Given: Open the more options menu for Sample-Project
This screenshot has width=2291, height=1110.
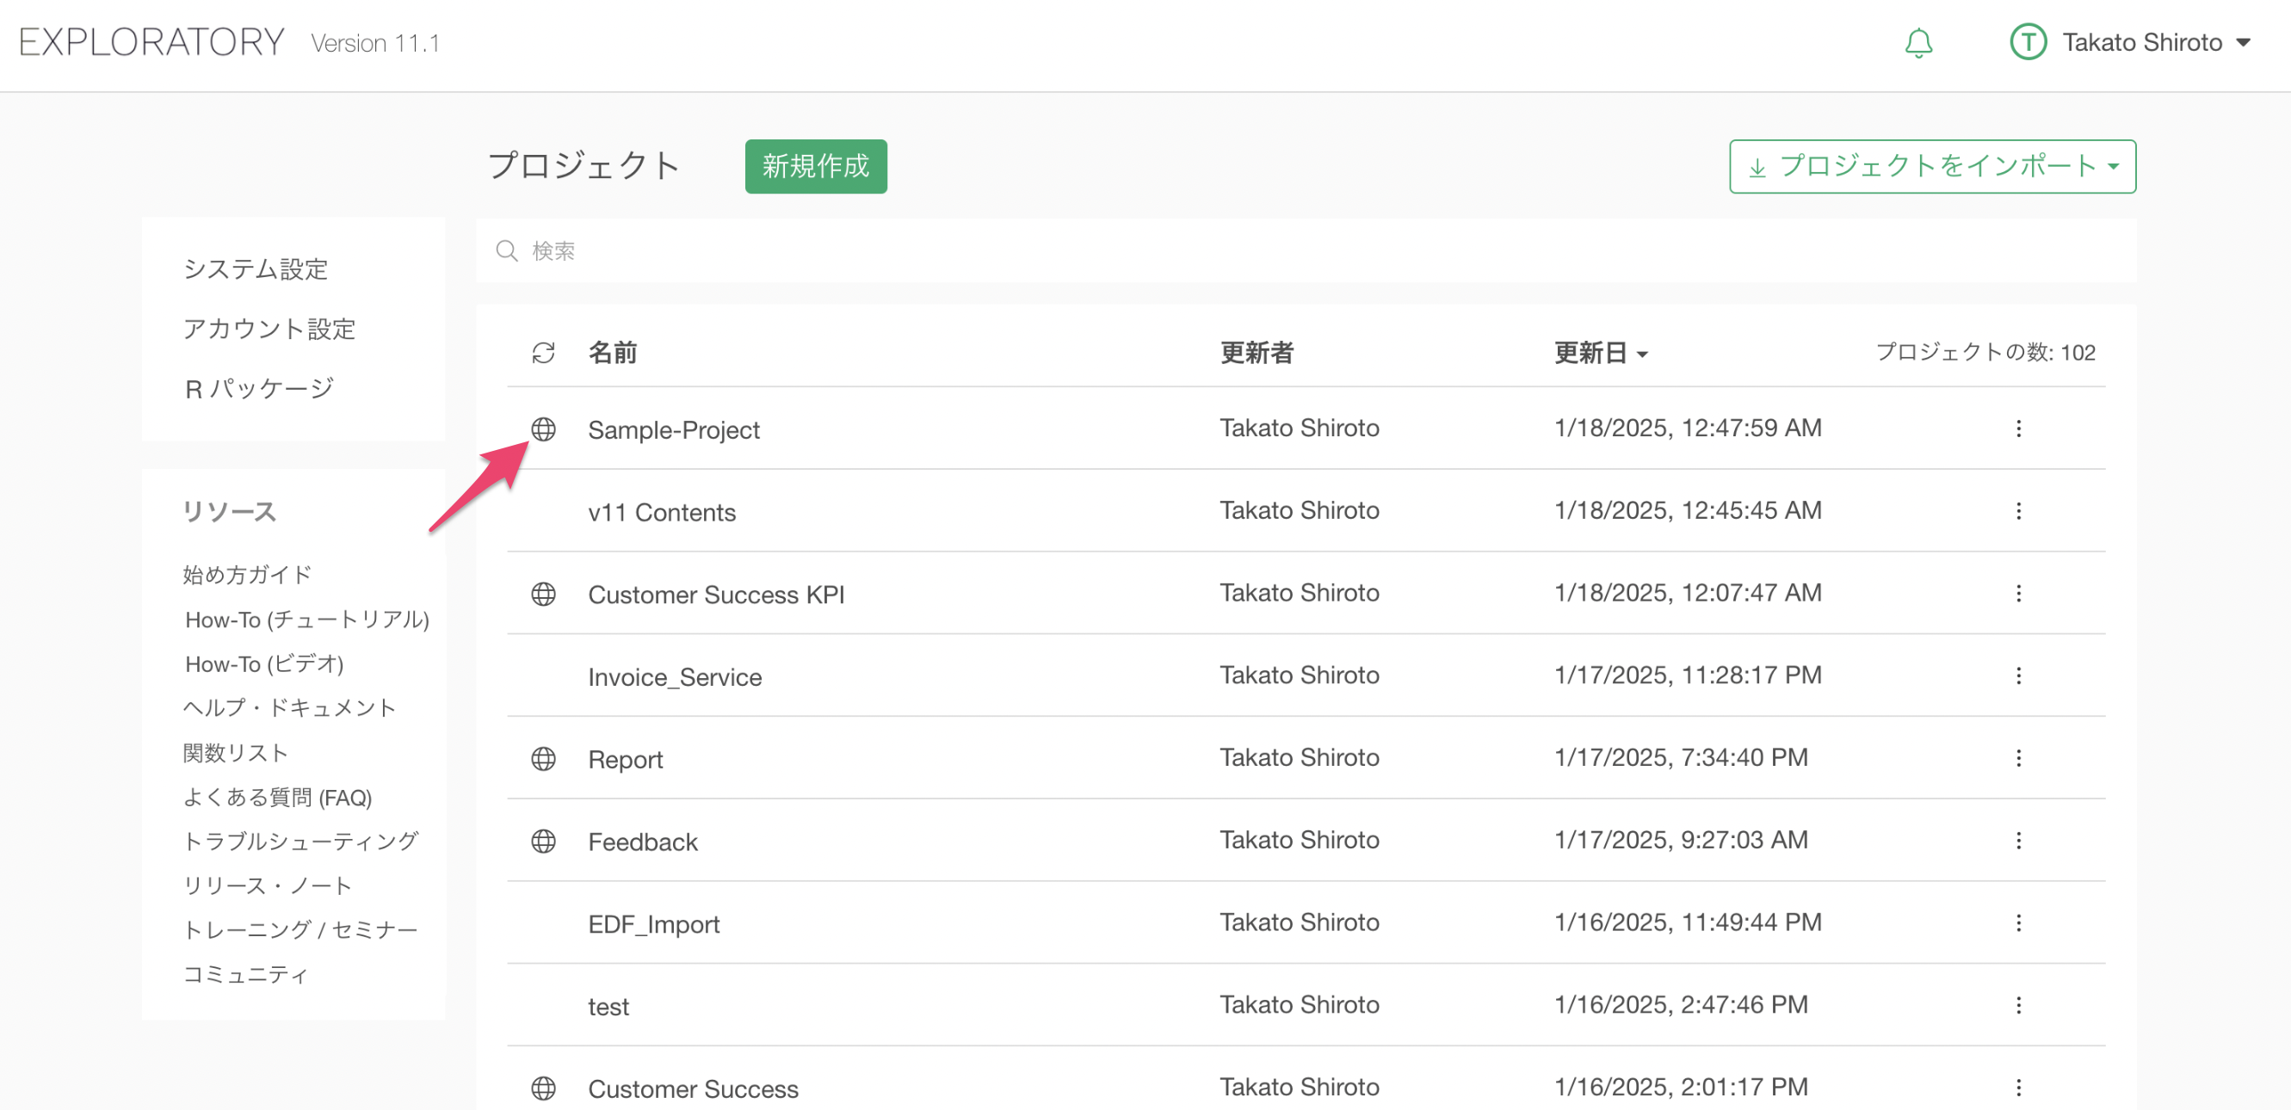Looking at the screenshot, I should (x=2018, y=429).
